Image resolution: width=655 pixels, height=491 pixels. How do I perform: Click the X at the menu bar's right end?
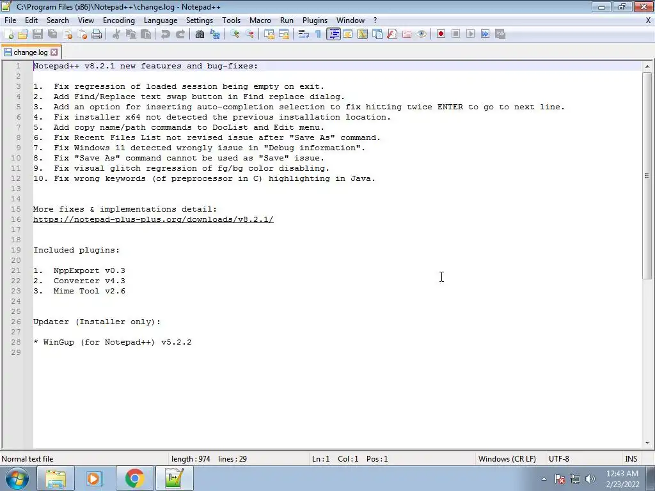649,20
